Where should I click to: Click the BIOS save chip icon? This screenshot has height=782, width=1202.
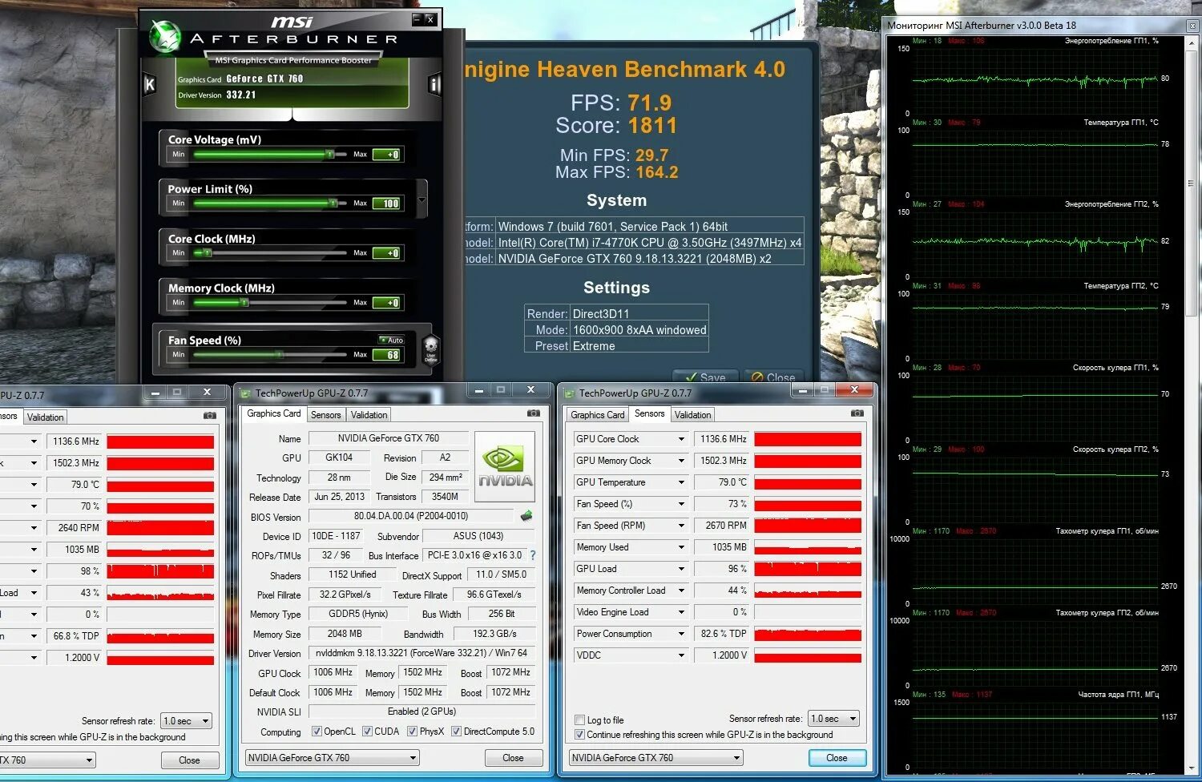click(526, 516)
